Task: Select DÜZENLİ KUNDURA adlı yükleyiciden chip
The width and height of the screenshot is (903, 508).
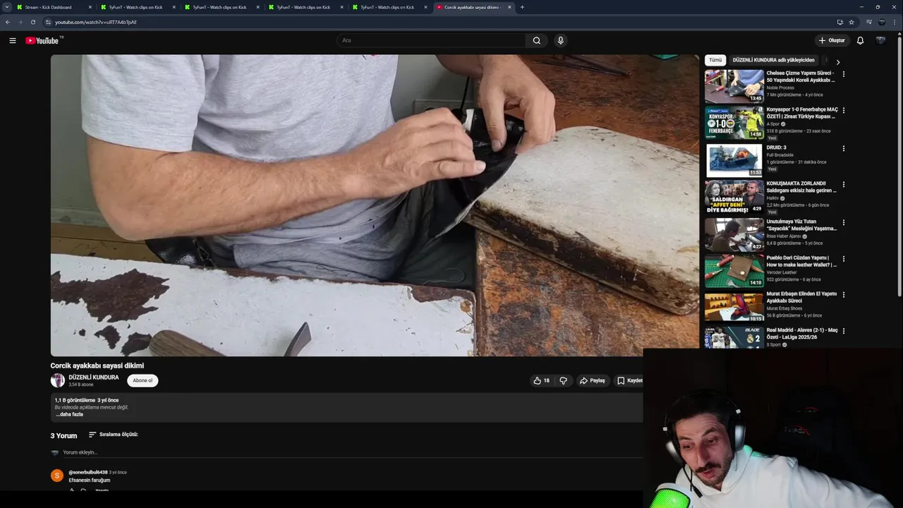Action: (x=773, y=60)
